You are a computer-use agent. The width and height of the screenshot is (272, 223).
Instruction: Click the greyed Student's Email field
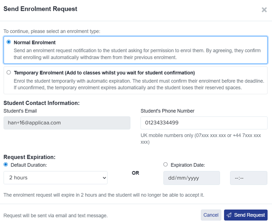point(67,123)
